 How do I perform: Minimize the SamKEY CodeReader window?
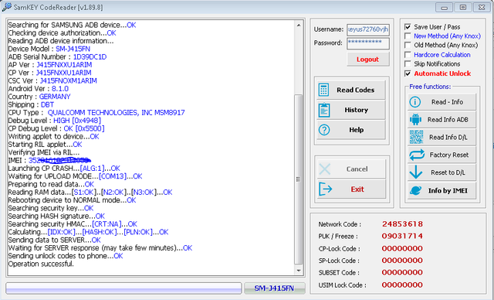pyautogui.click(x=445, y=7)
